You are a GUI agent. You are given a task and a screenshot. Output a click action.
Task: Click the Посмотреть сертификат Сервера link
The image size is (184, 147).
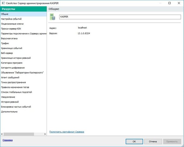click(x=67, y=132)
